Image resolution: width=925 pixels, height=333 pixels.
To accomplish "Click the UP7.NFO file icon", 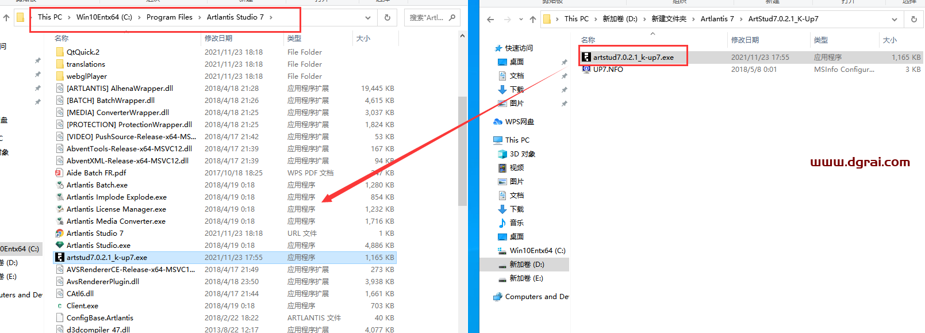I will pos(586,69).
